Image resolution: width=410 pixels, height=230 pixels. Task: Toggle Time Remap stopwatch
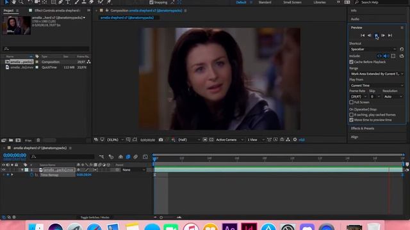point(31,175)
